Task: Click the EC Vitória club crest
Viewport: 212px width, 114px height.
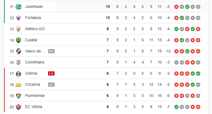Action: pos(18,107)
